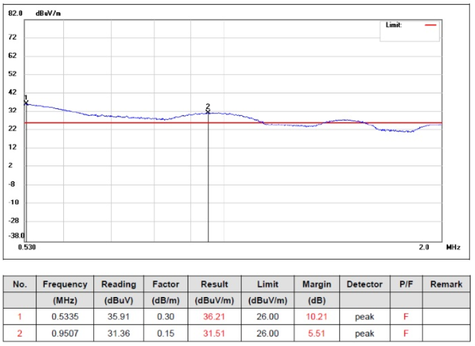Viewport: 475px width, 346px height.
Task: Click marker 2 on the spectrum trace
Action: pyautogui.click(x=208, y=111)
